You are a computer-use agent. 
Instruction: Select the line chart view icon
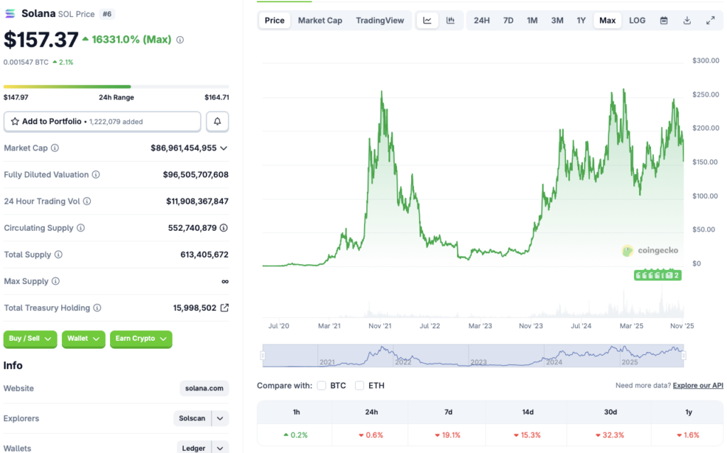[x=427, y=21]
